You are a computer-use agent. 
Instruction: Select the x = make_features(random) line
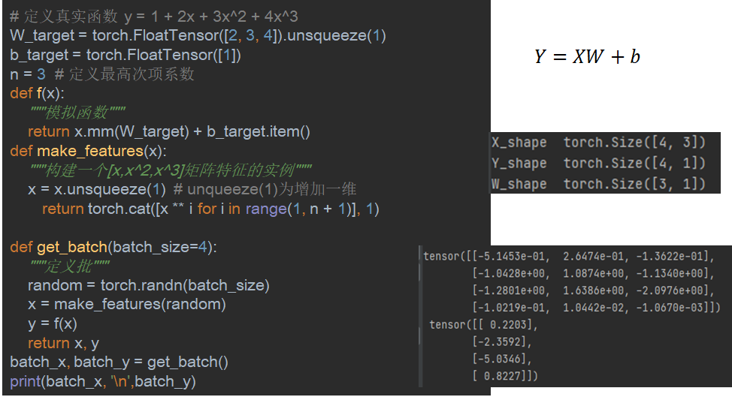click(126, 304)
